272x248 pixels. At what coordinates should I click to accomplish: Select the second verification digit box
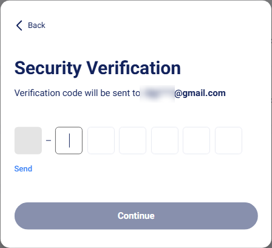[x=101, y=140]
